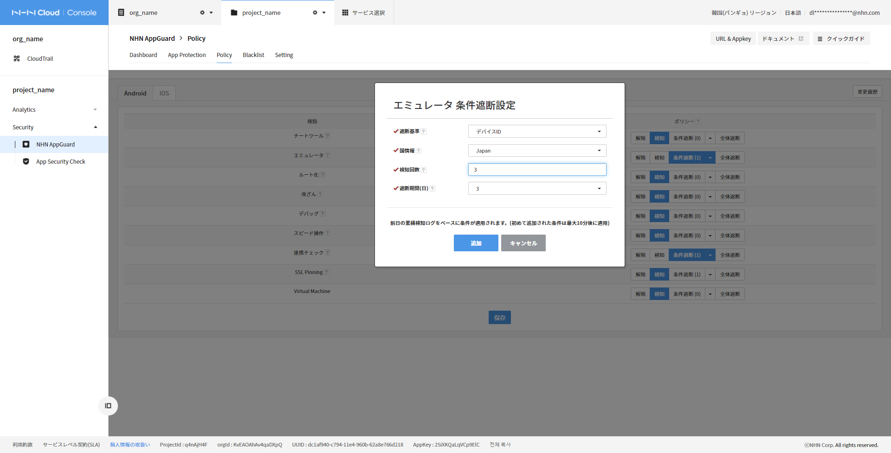The image size is (891, 453).
Task: Open the URL & Appkey button
Action: pyautogui.click(x=733, y=38)
